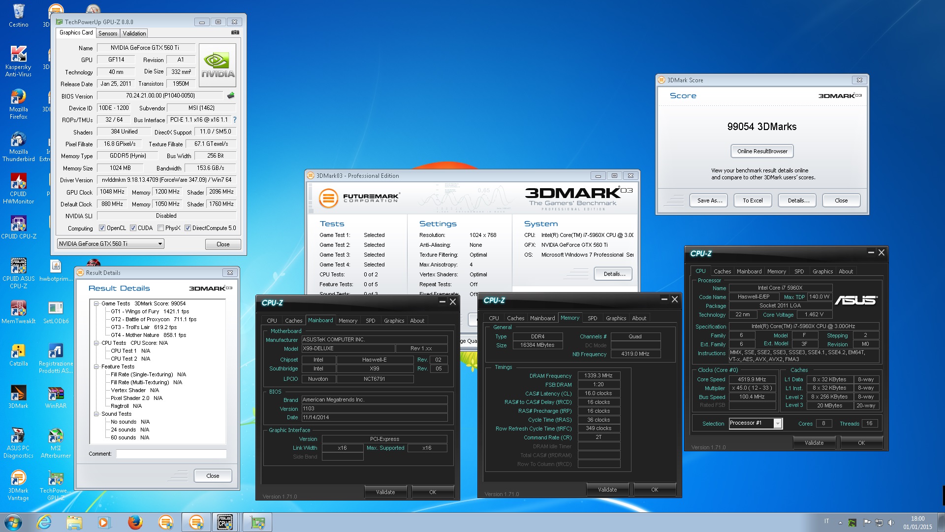
Task: Open the About tab in the ASUS CPU-Z window
Action: [x=846, y=271]
